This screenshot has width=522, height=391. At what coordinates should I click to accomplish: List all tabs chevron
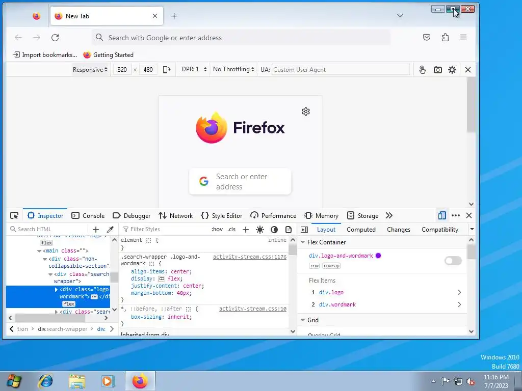click(x=400, y=16)
